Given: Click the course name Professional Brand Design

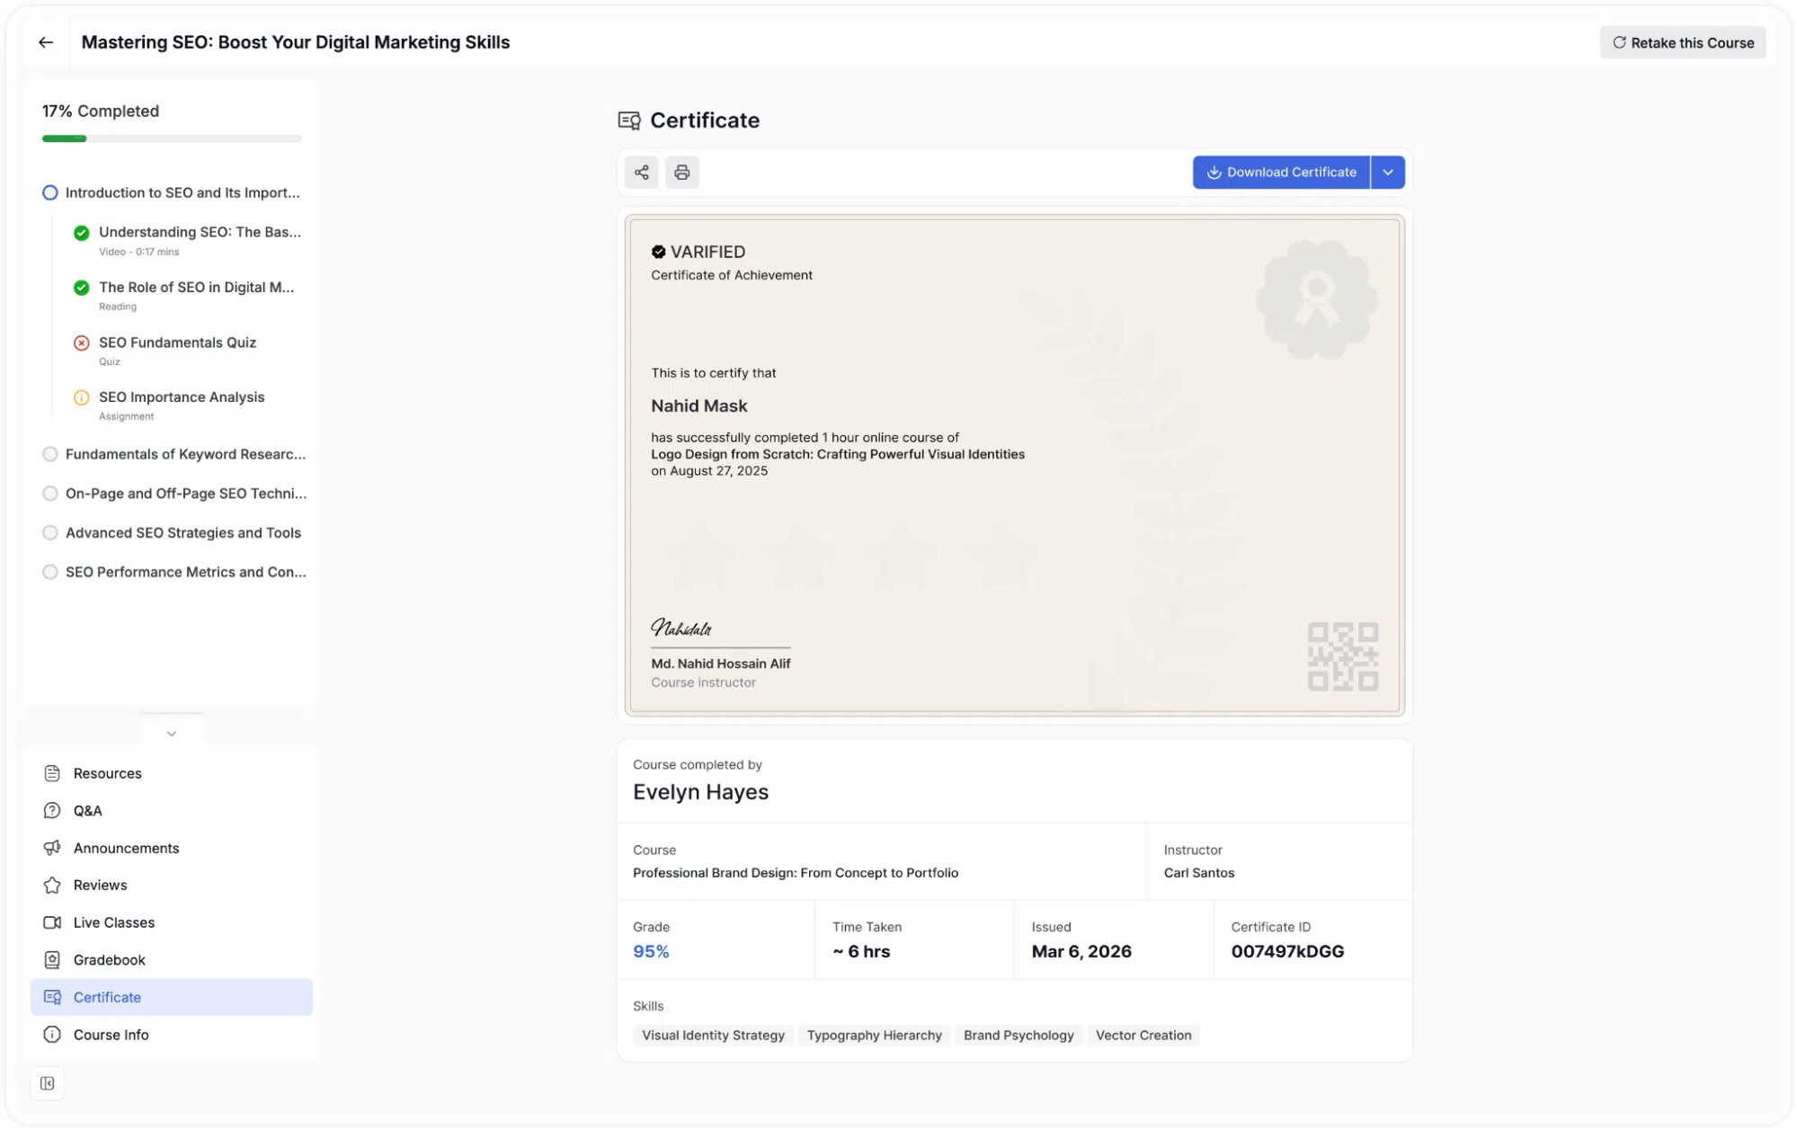Looking at the screenshot, I should tap(796, 873).
